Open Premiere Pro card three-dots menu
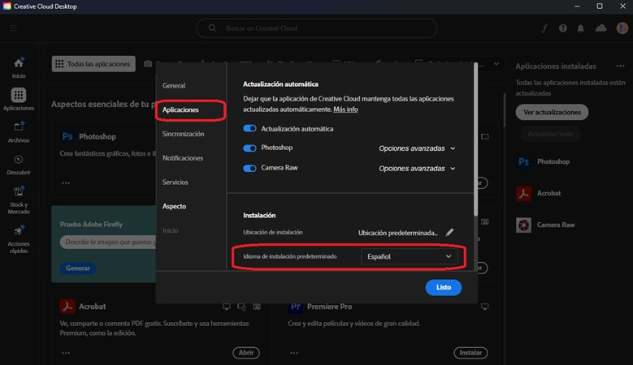Viewport: 633px width, 365px height. click(x=294, y=353)
